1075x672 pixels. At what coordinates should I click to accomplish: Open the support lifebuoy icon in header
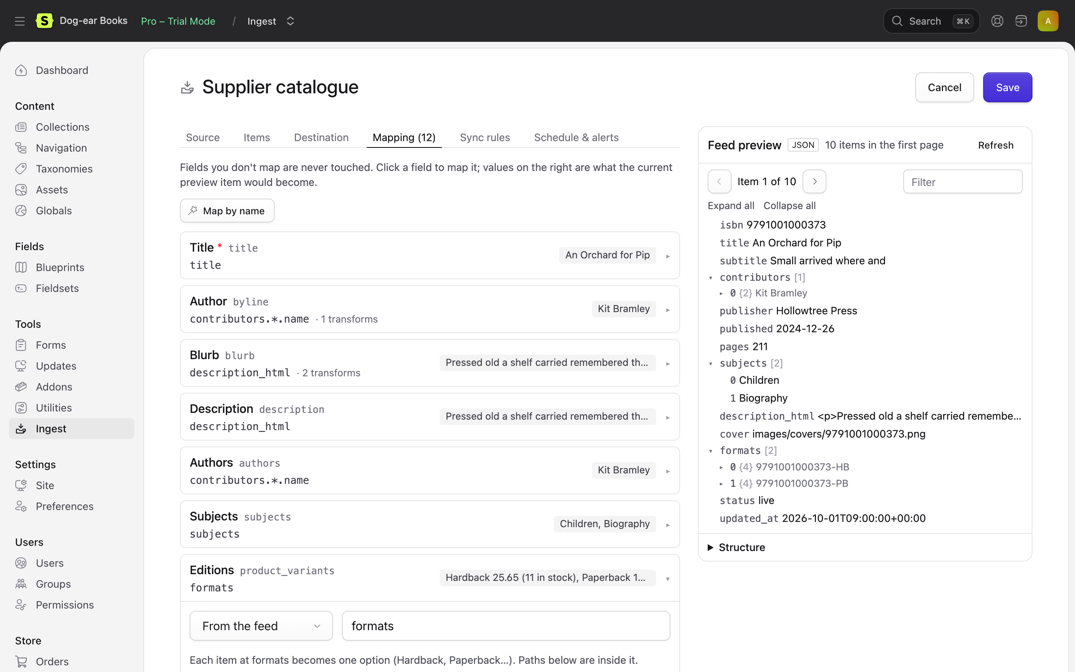pyautogui.click(x=997, y=21)
